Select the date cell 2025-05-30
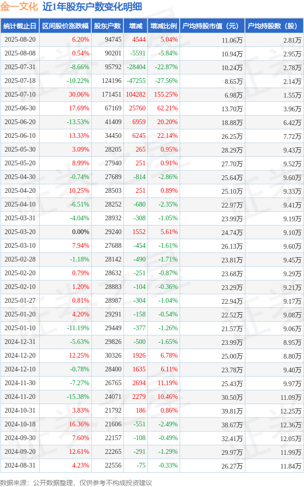The width and height of the screenshot is (304, 487). click(20, 149)
